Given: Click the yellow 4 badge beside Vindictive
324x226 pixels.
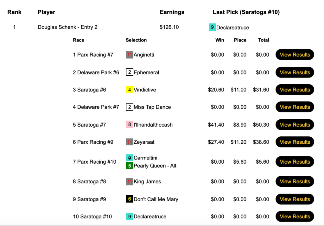Looking at the screenshot, I should coord(129,90).
